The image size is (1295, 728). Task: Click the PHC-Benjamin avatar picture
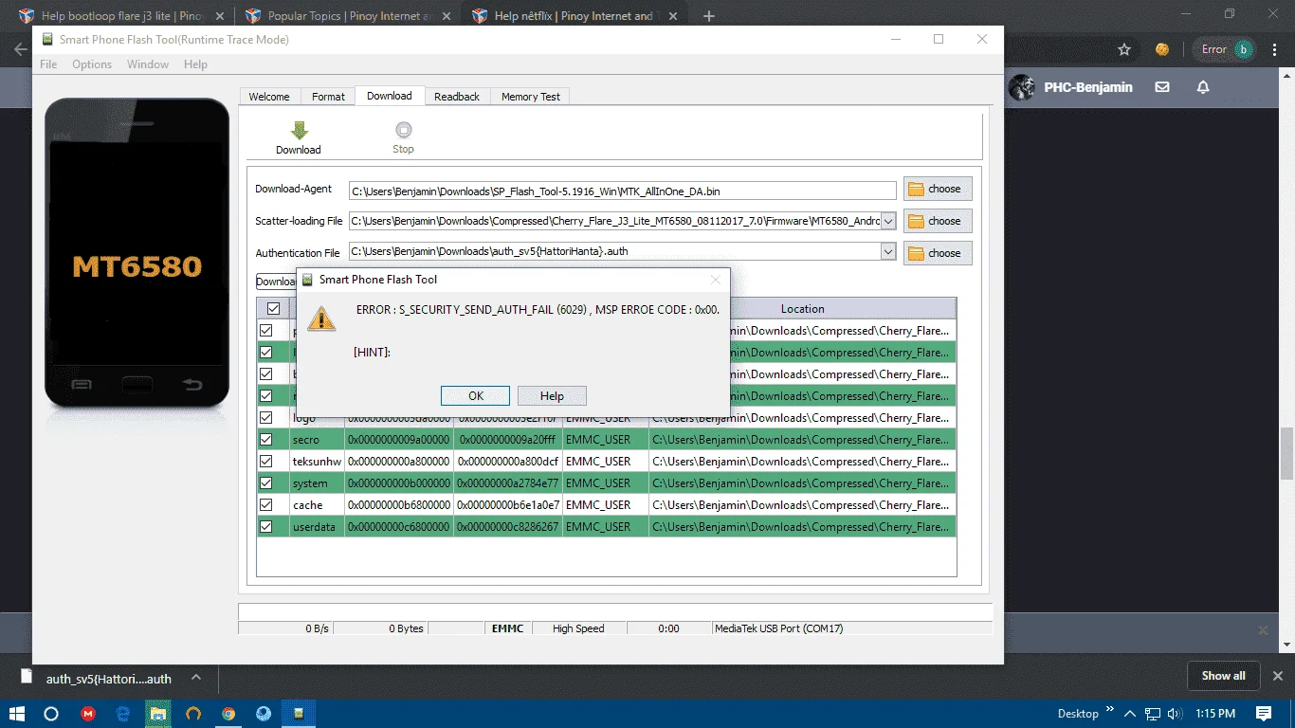point(1021,87)
